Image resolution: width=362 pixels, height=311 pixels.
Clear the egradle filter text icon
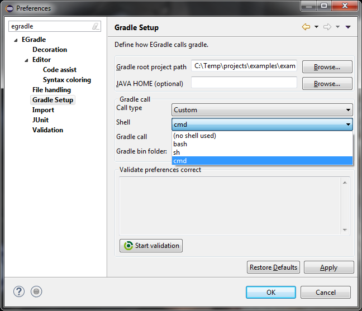pos(96,26)
